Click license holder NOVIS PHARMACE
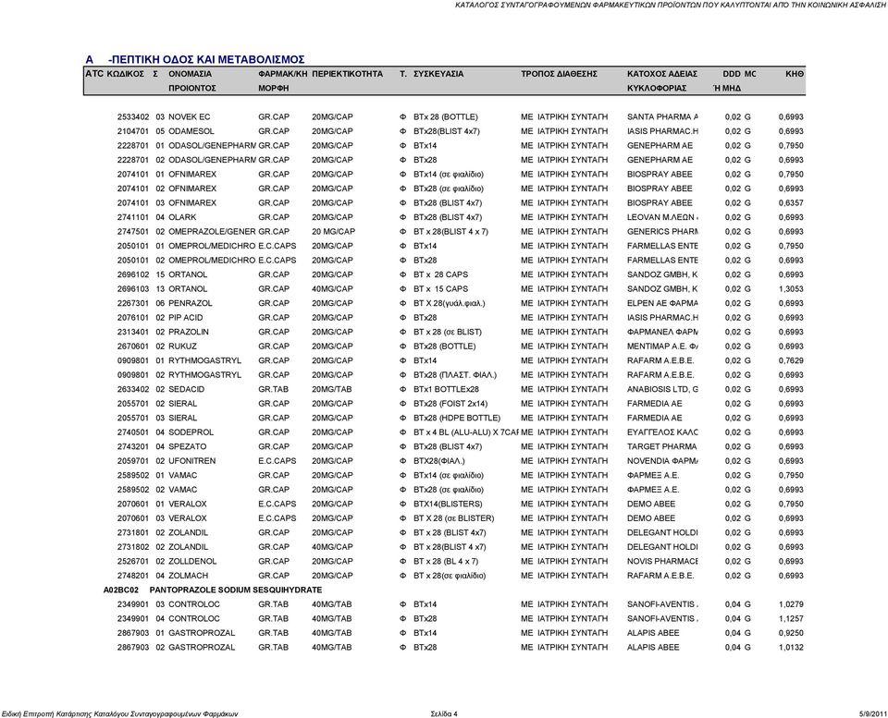The width and height of the screenshot is (888, 718). [x=662, y=561]
